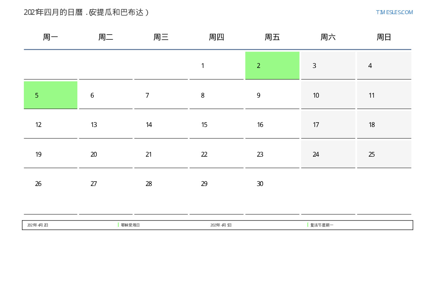
Task: Select the green April 5 holiday cell
Action: (51, 95)
